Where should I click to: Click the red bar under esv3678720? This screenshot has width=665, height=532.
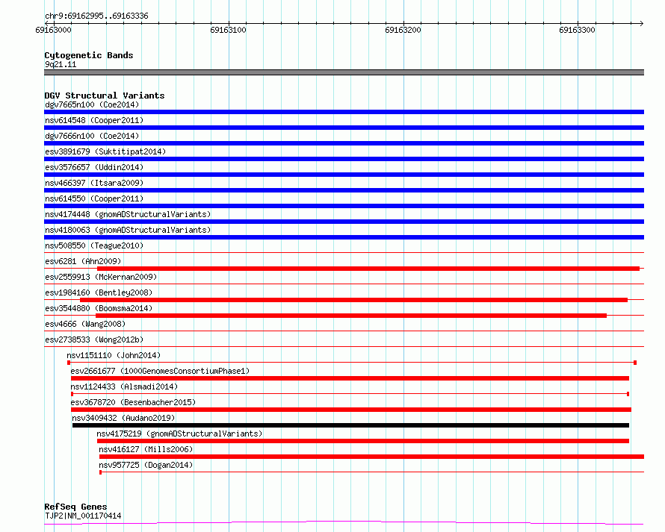(351, 410)
